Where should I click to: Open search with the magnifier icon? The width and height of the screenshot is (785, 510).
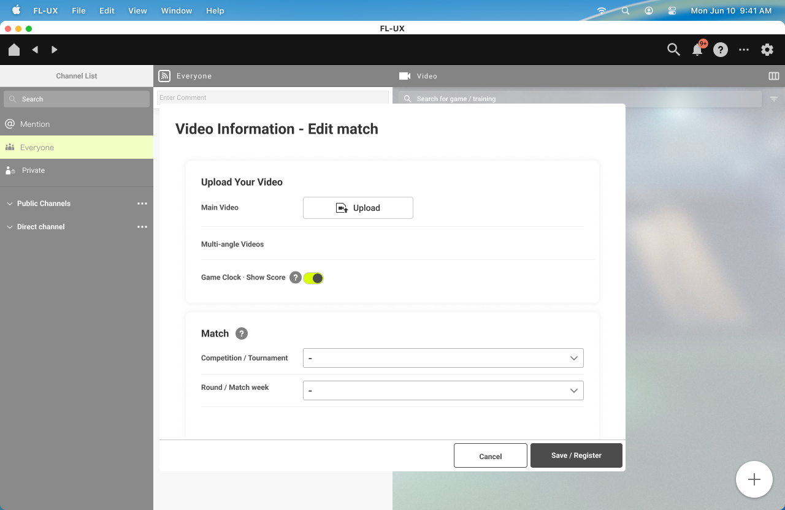[673, 50]
